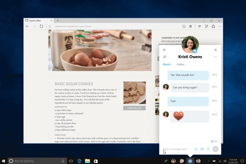Click the BASIC SUGAR COOKIES heading
The height and width of the screenshot is (164, 246).
[74, 84]
